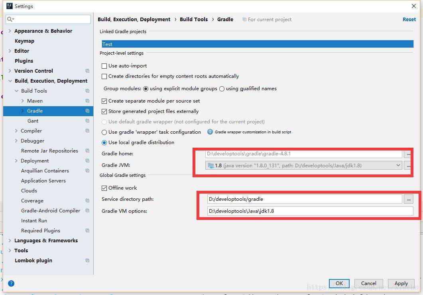Expand the Editor section

10,51
